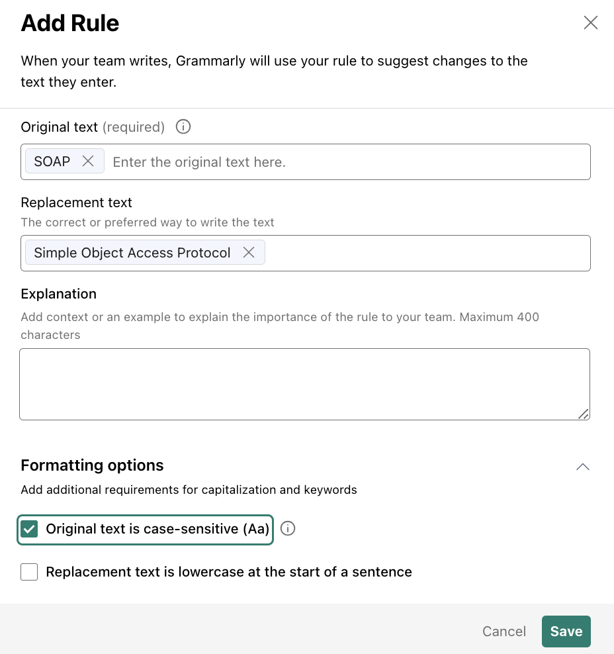
Task: Close the Add Rule dialog
Action: point(590,23)
